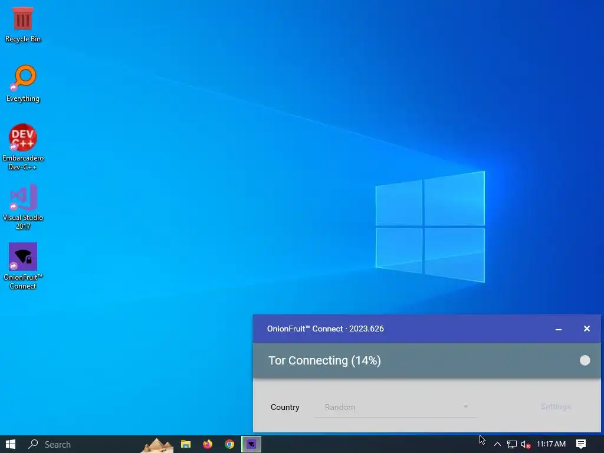This screenshot has width=604, height=453.
Task: Open File Explorer from the taskbar
Action: [x=186, y=444]
